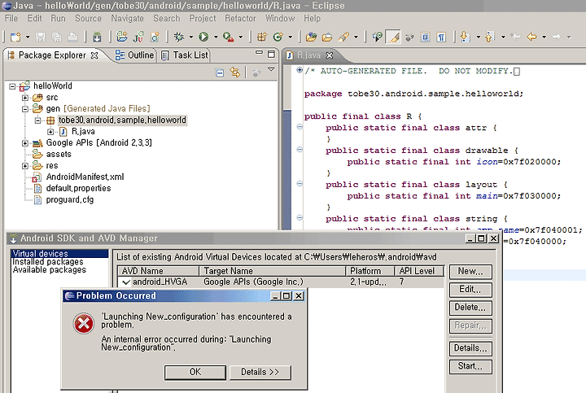
Task: Open the New wizard dropdown arrow
Action: (28, 37)
